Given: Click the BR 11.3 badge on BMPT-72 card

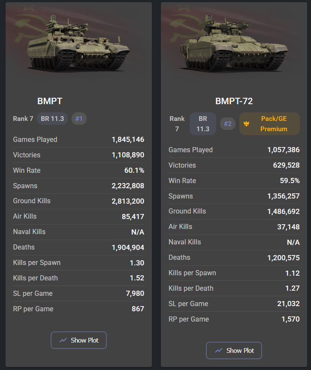Looking at the screenshot, I should pyautogui.click(x=203, y=123).
